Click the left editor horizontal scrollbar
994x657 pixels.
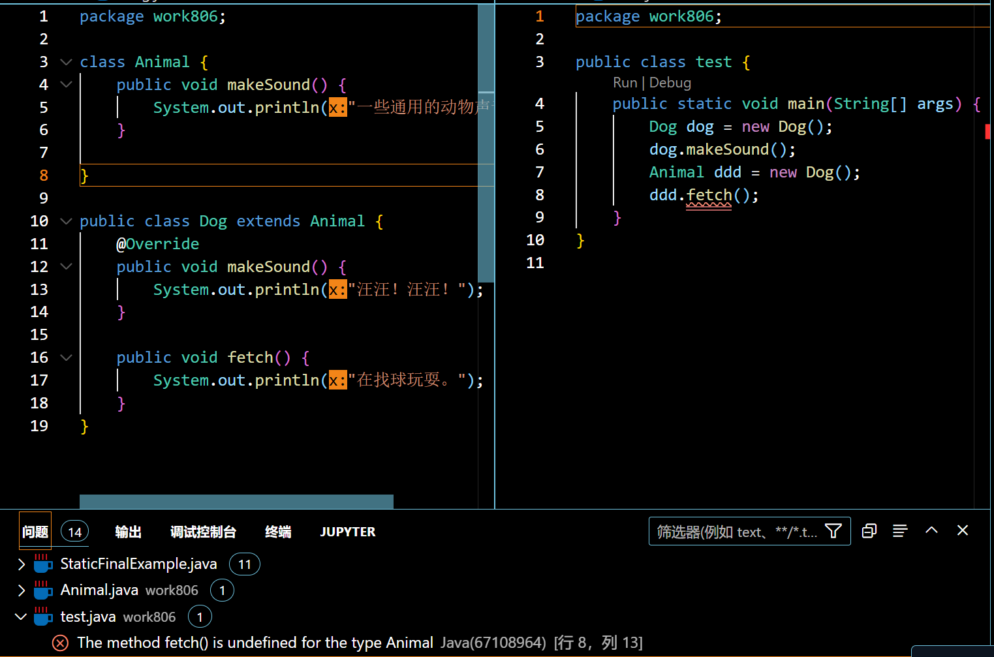[236, 501]
